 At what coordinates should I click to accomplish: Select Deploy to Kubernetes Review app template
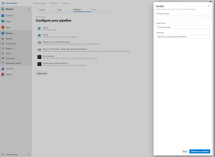pyautogui.click(x=85, y=50)
